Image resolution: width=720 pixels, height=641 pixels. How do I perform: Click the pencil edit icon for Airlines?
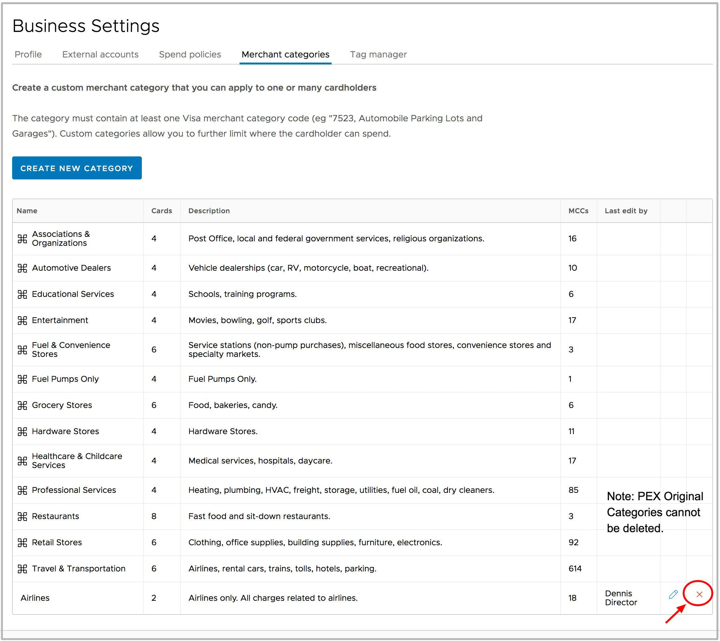673,594
